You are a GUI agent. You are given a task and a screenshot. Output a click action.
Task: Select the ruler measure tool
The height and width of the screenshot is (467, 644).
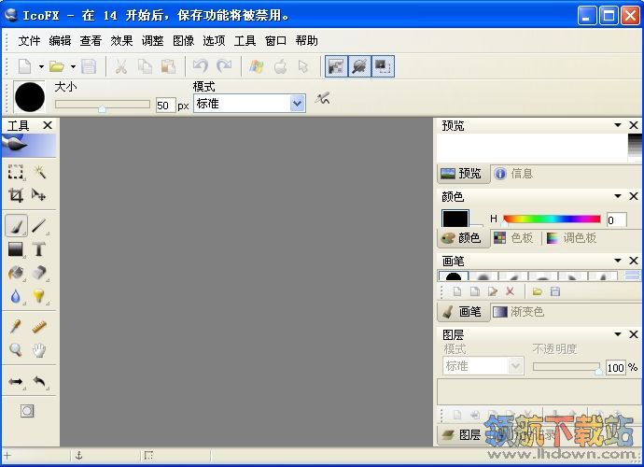coord(39,327)
